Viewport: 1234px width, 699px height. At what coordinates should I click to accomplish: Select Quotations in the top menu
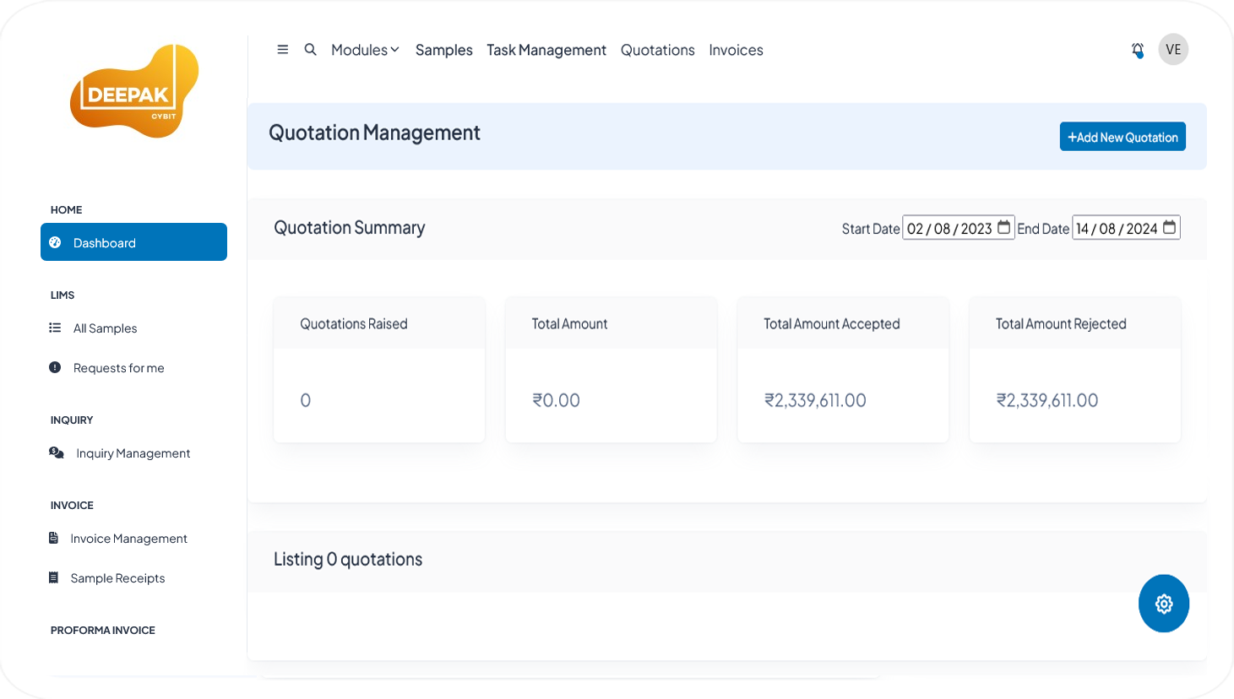coord(657,50)
